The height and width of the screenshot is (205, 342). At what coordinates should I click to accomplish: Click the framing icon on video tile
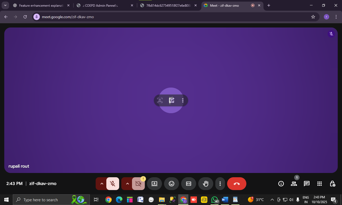pos(160,100)
